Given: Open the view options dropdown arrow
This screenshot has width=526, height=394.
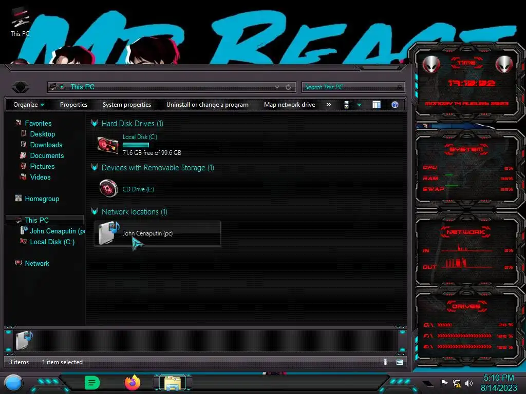Looking at the screenshot, I should pos(359,105).
